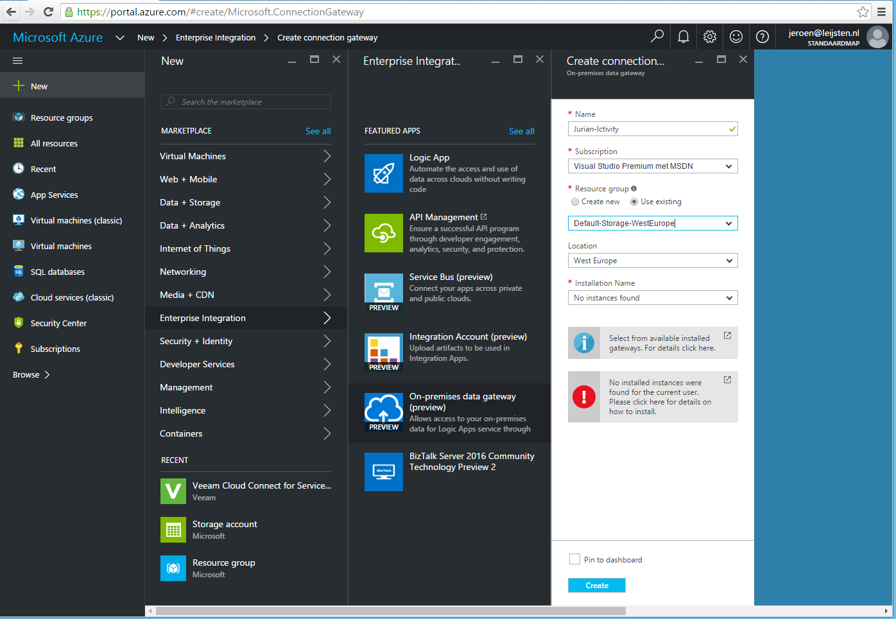
Task: Click the browser reload button
Action: [48, 12]
